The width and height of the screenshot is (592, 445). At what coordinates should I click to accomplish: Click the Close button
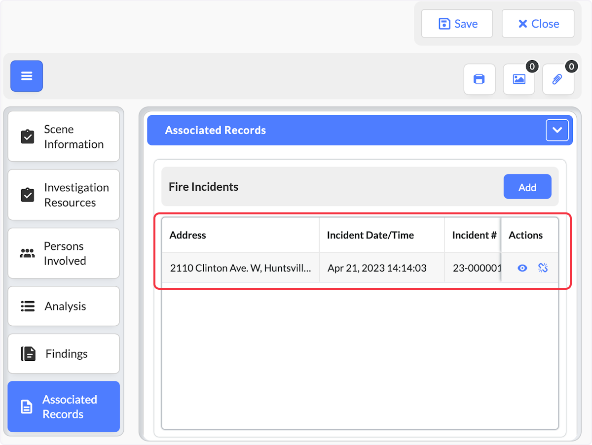[538, 24]
